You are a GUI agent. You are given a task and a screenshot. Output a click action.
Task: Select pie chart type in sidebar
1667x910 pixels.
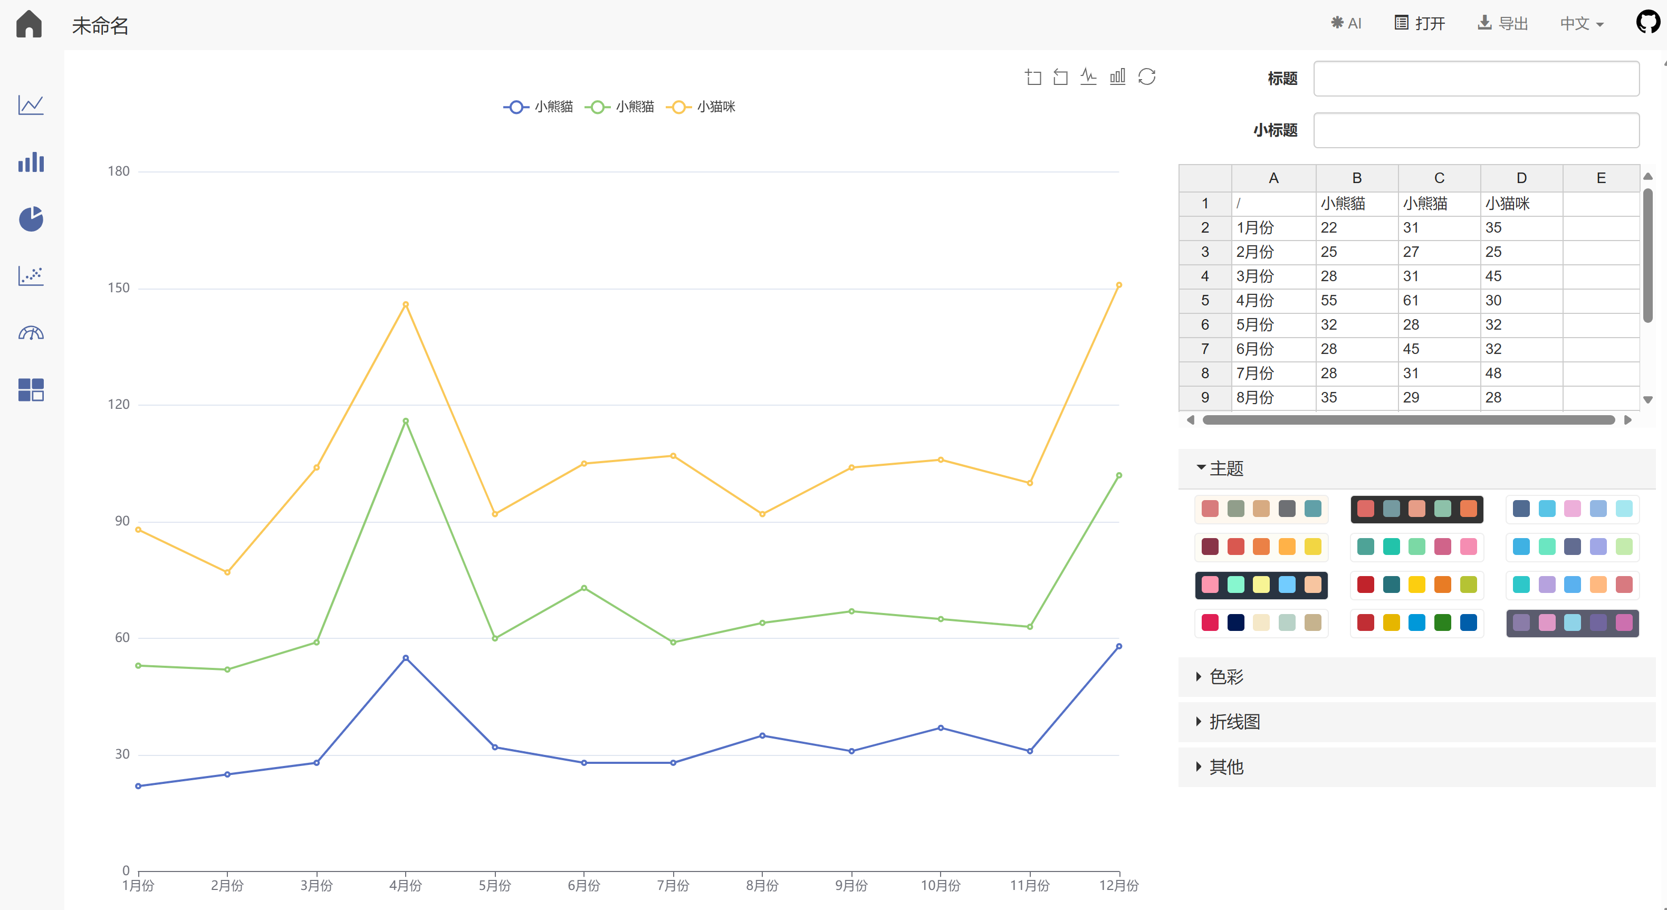click(x=31, y=219)
